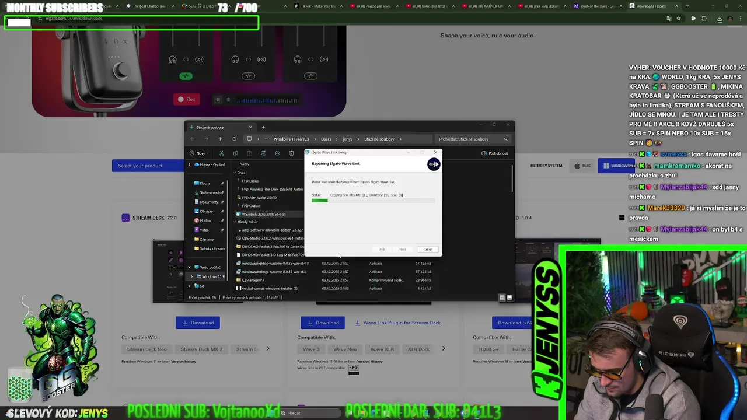Image resolution: width=747 pixels, height=420 pixels.
Task: Click the Prohledat: Stažené soubory search field
Action: click(473, 139)
